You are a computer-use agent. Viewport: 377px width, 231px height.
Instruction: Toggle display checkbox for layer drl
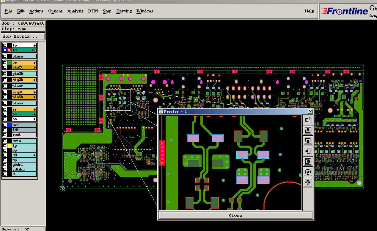point(5,125)
